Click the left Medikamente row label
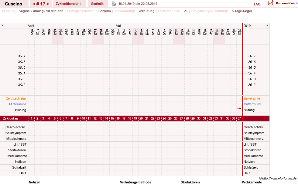Viewport: 298px width, 194px height. point(17,156)
